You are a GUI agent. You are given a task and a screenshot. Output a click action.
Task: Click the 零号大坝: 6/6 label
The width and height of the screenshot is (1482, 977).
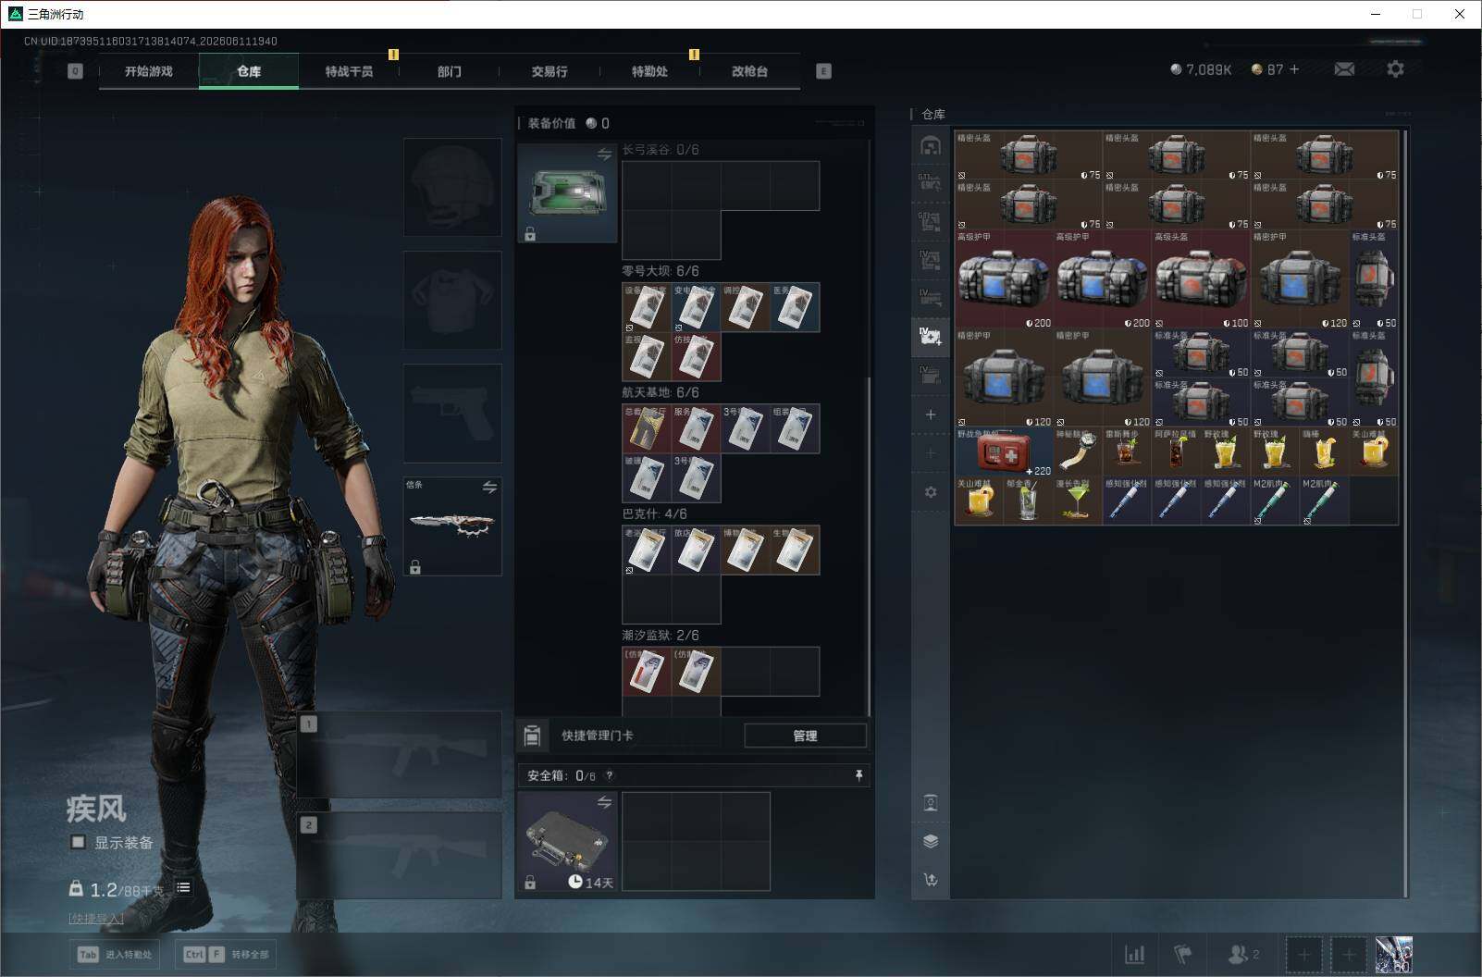[661, 271]
